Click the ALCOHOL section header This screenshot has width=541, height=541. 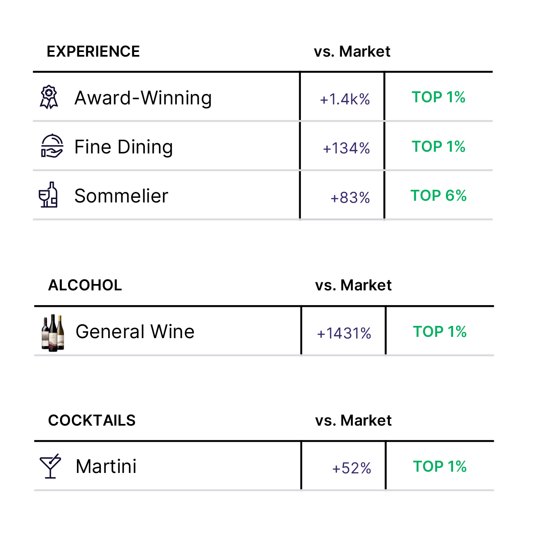coord(85,285)
